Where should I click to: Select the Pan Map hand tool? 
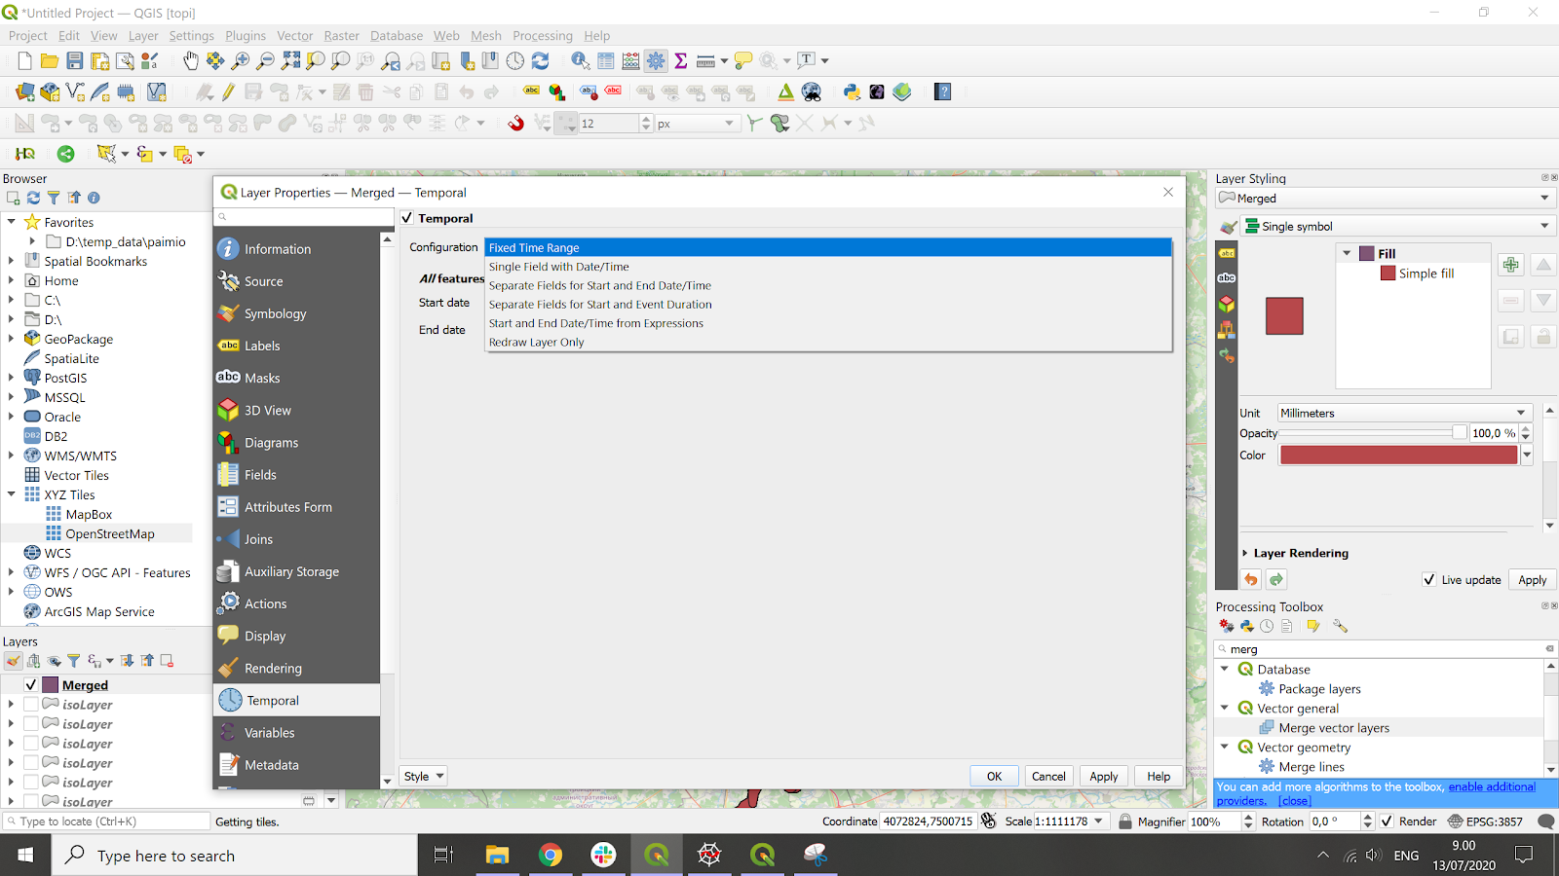[191, 61]
